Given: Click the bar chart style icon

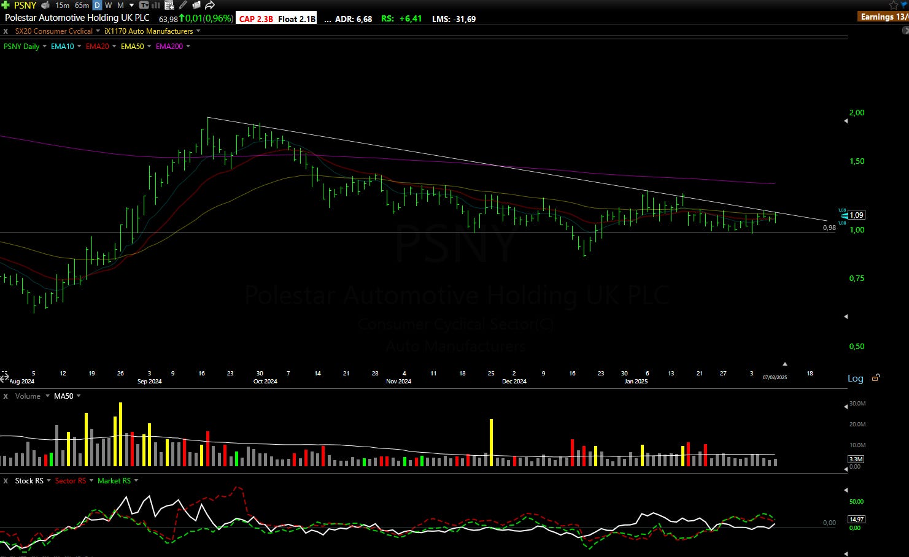Looking at the screenshot, I should (x=157, y=5).
